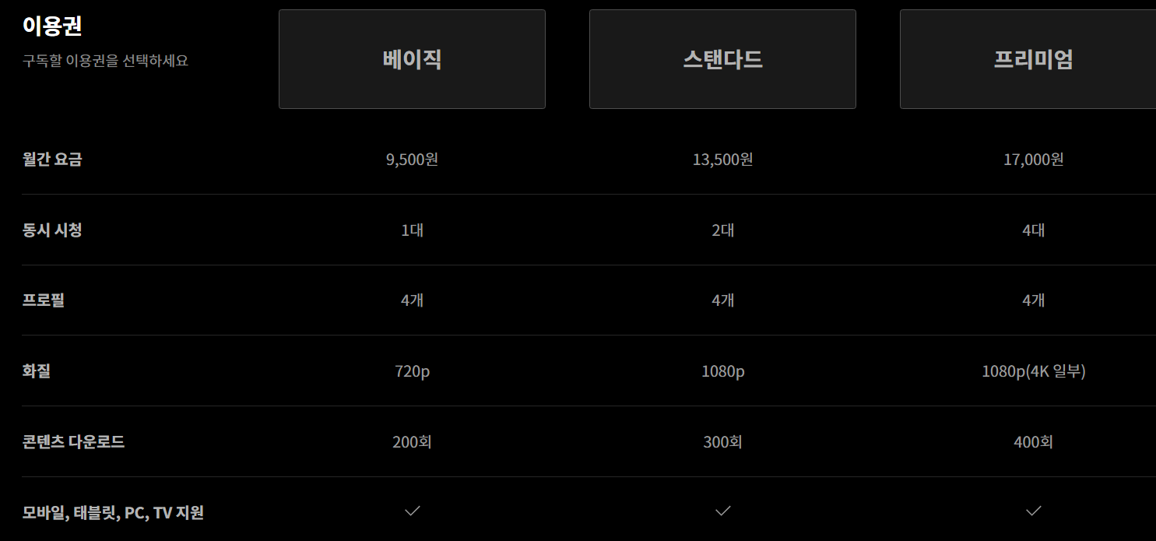This screenshot has height=541, width=1156.
Task: Select the 베이직 plan card
Action: coord(411,58)
